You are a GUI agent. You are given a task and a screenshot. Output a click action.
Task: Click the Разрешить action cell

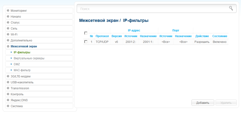(202, 42)
